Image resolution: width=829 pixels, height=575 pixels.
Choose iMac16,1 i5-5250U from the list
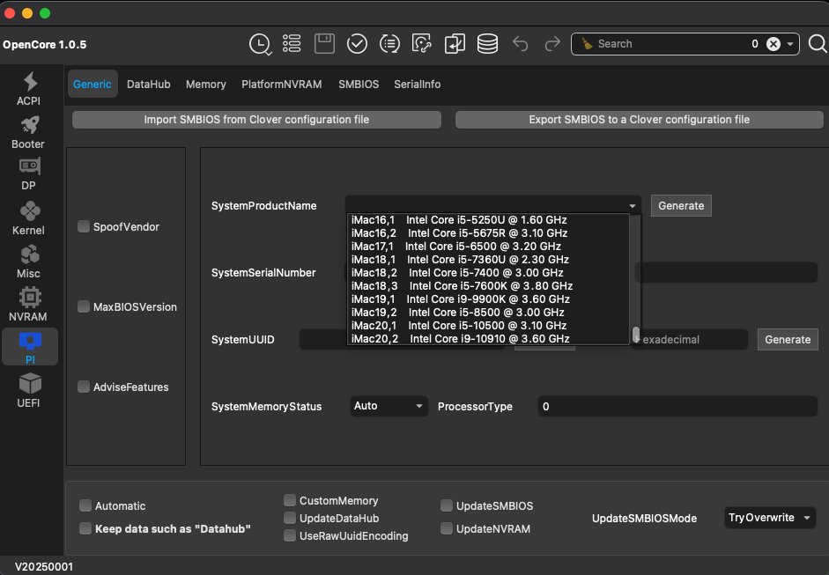tap(487, 220)
